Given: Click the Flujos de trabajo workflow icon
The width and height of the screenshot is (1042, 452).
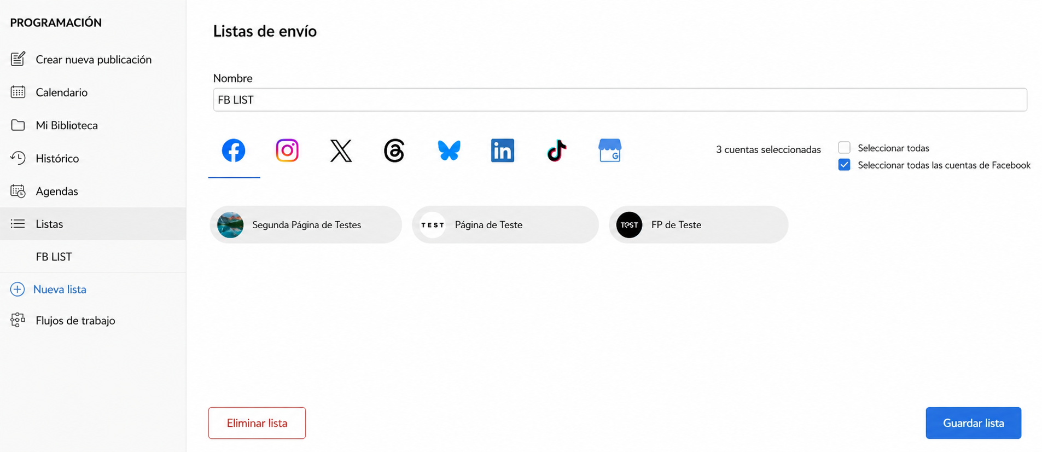Looking at the screenshot, I should [x=18, y=320].
